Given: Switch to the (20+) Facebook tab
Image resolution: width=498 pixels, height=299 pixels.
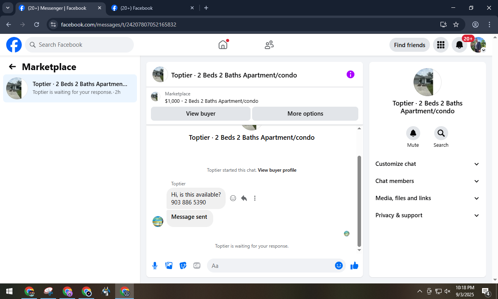Looking at the screenshot, I should [x=153, y=8].
